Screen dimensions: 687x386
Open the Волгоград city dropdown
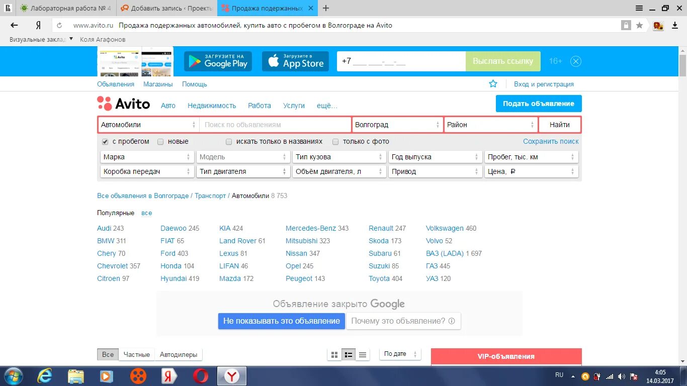tap(397, 125)
